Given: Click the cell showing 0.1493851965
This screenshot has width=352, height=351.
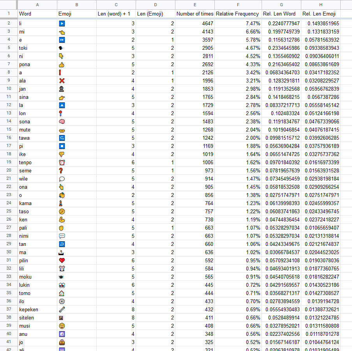Looking at the screenshot, I should pyautogui.click(x=321, y=23).
